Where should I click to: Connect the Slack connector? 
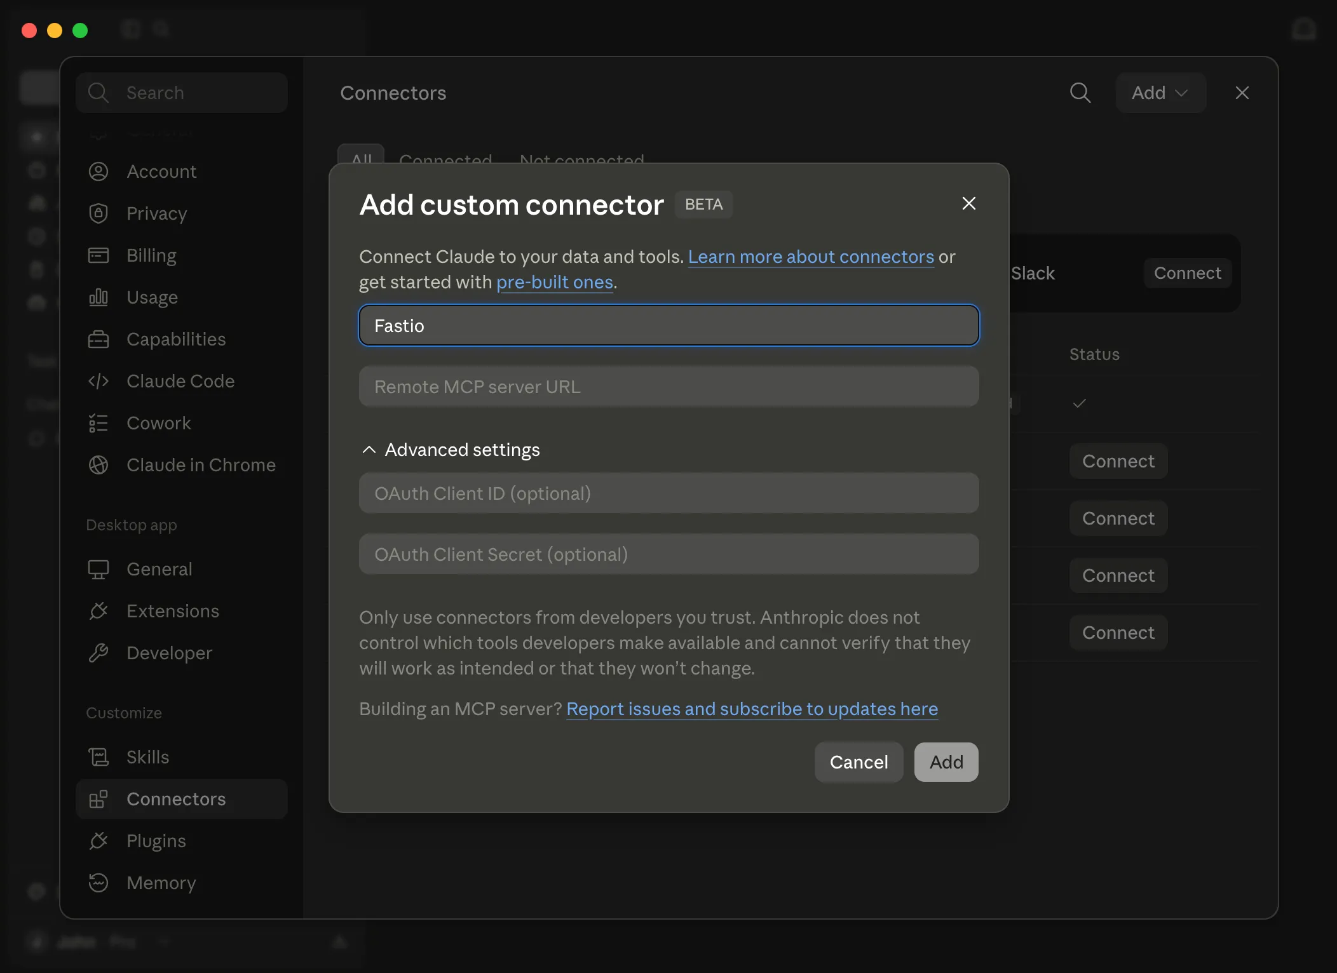pyautogui.click(x=1187, y=273)
